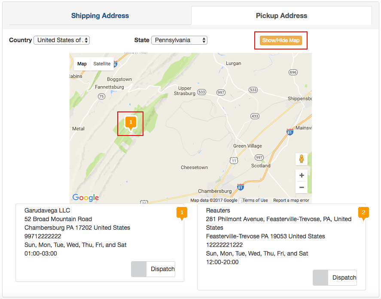This screenshot has height=299, width=381.
Task: Click the Map data ©2017 Google text
Action: point(214,200)
